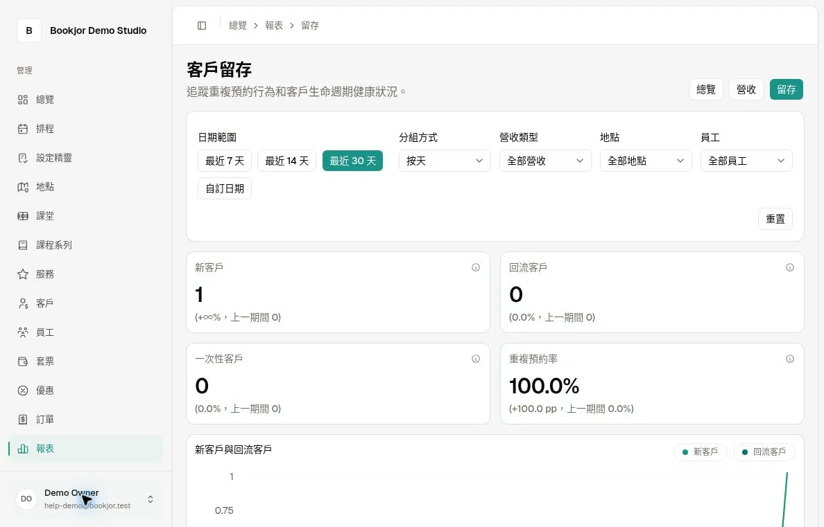Click the 客戶 person icon
The image size is (824, 527).
[23, 303]
